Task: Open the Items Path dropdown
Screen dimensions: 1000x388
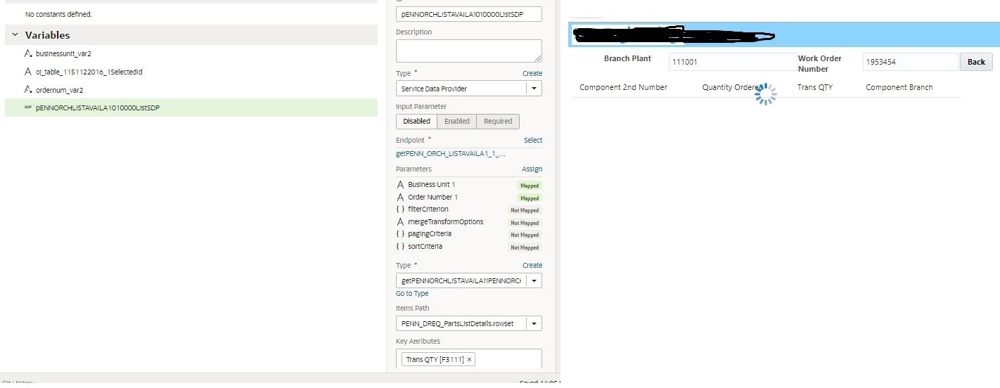Action: click(534, 323)
